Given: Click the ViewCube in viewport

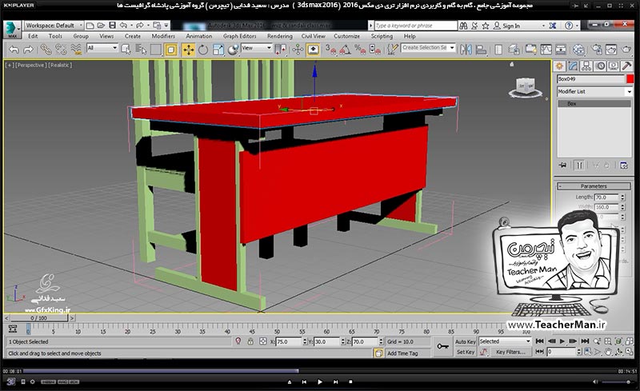Looking at the screenshot, I should click(526, 88).
